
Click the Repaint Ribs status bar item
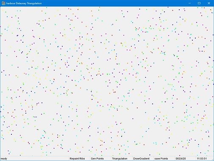coord(77,158)
